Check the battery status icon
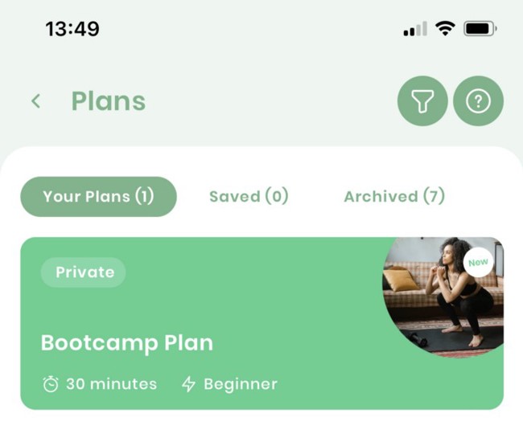The width and height of the screenshot is (523, 442). [x=480, y=29]
